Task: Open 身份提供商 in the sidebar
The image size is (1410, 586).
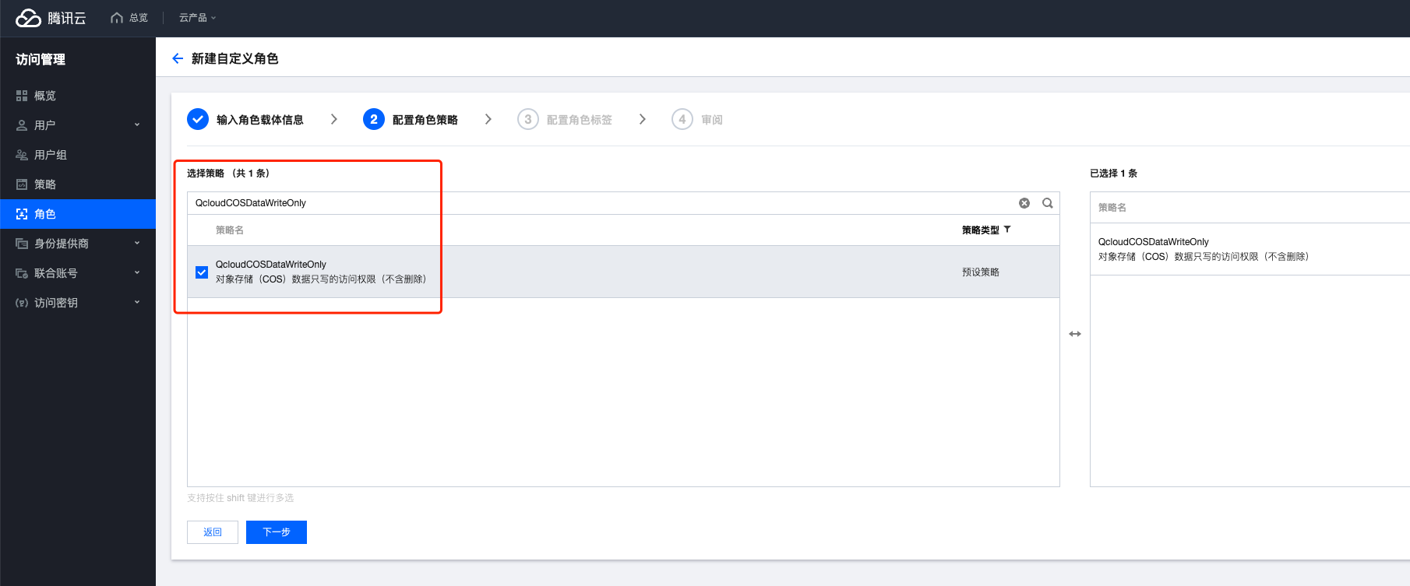Action: click(x=78, y=244)
